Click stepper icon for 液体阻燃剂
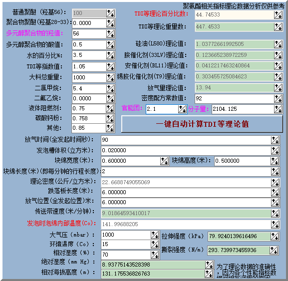The width and height of the screenshot is (288, 281). (x=110, y=108)
